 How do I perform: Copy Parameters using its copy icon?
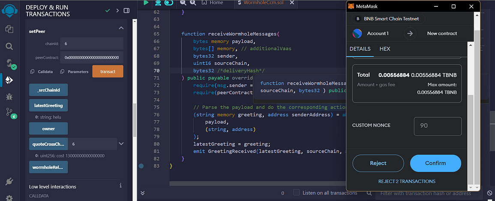62,71
